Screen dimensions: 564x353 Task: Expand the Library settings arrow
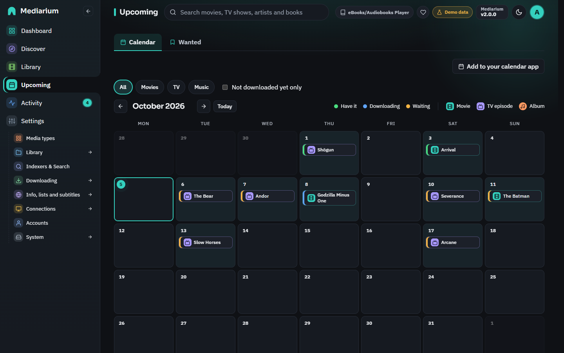[x=90, y=152]
